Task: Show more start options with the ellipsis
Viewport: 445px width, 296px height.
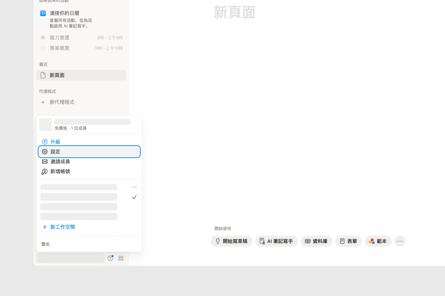Action: (x=400, y=241)
